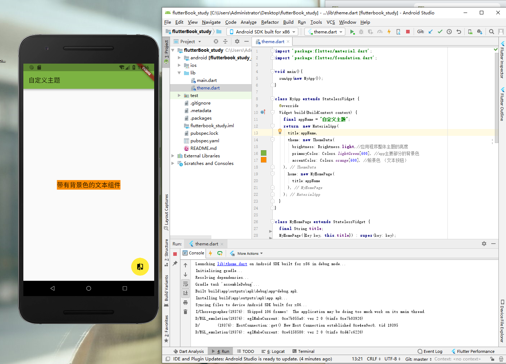
Task: Open Flutter Performance tool button
Action: pos(473,351)
